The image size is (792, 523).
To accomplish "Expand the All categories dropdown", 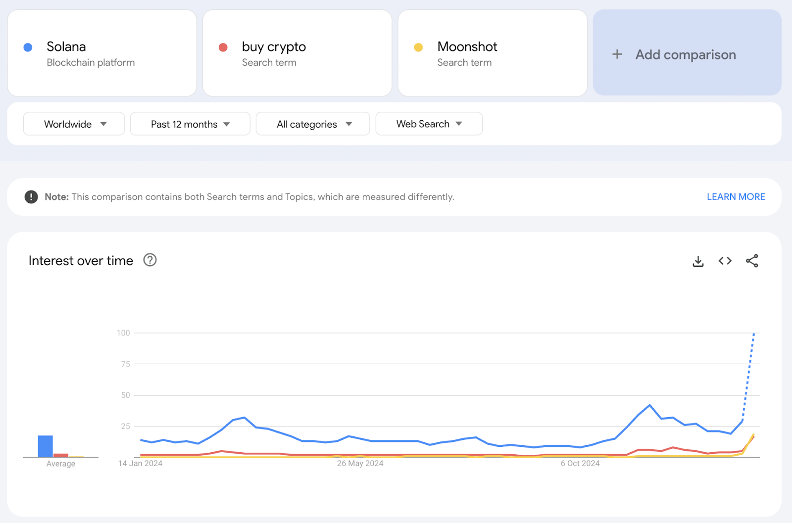I will point(313,124).
